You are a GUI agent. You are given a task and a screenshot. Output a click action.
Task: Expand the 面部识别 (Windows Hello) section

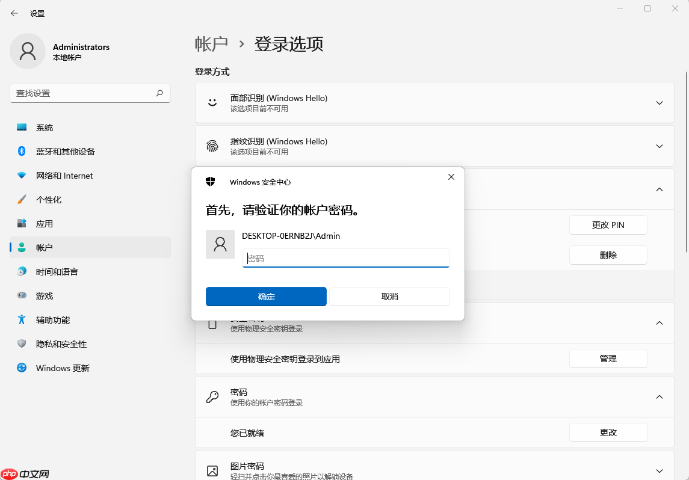click(659, 102)
